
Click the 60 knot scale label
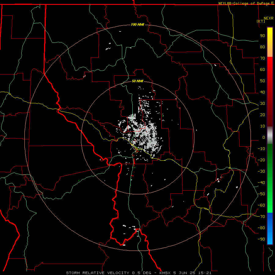[x=262, y=69]
